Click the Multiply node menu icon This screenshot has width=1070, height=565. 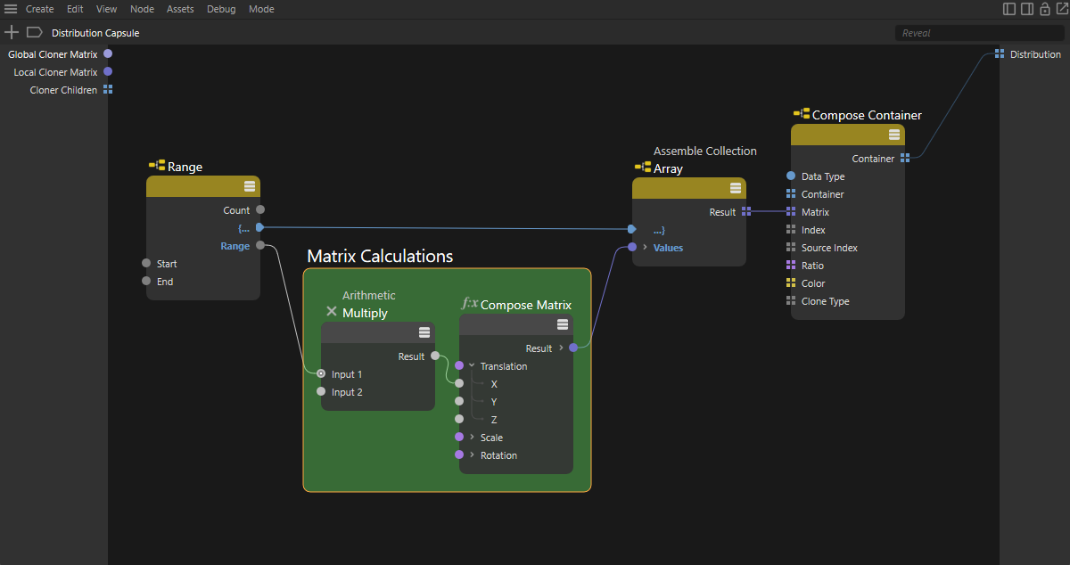point(424,332)
